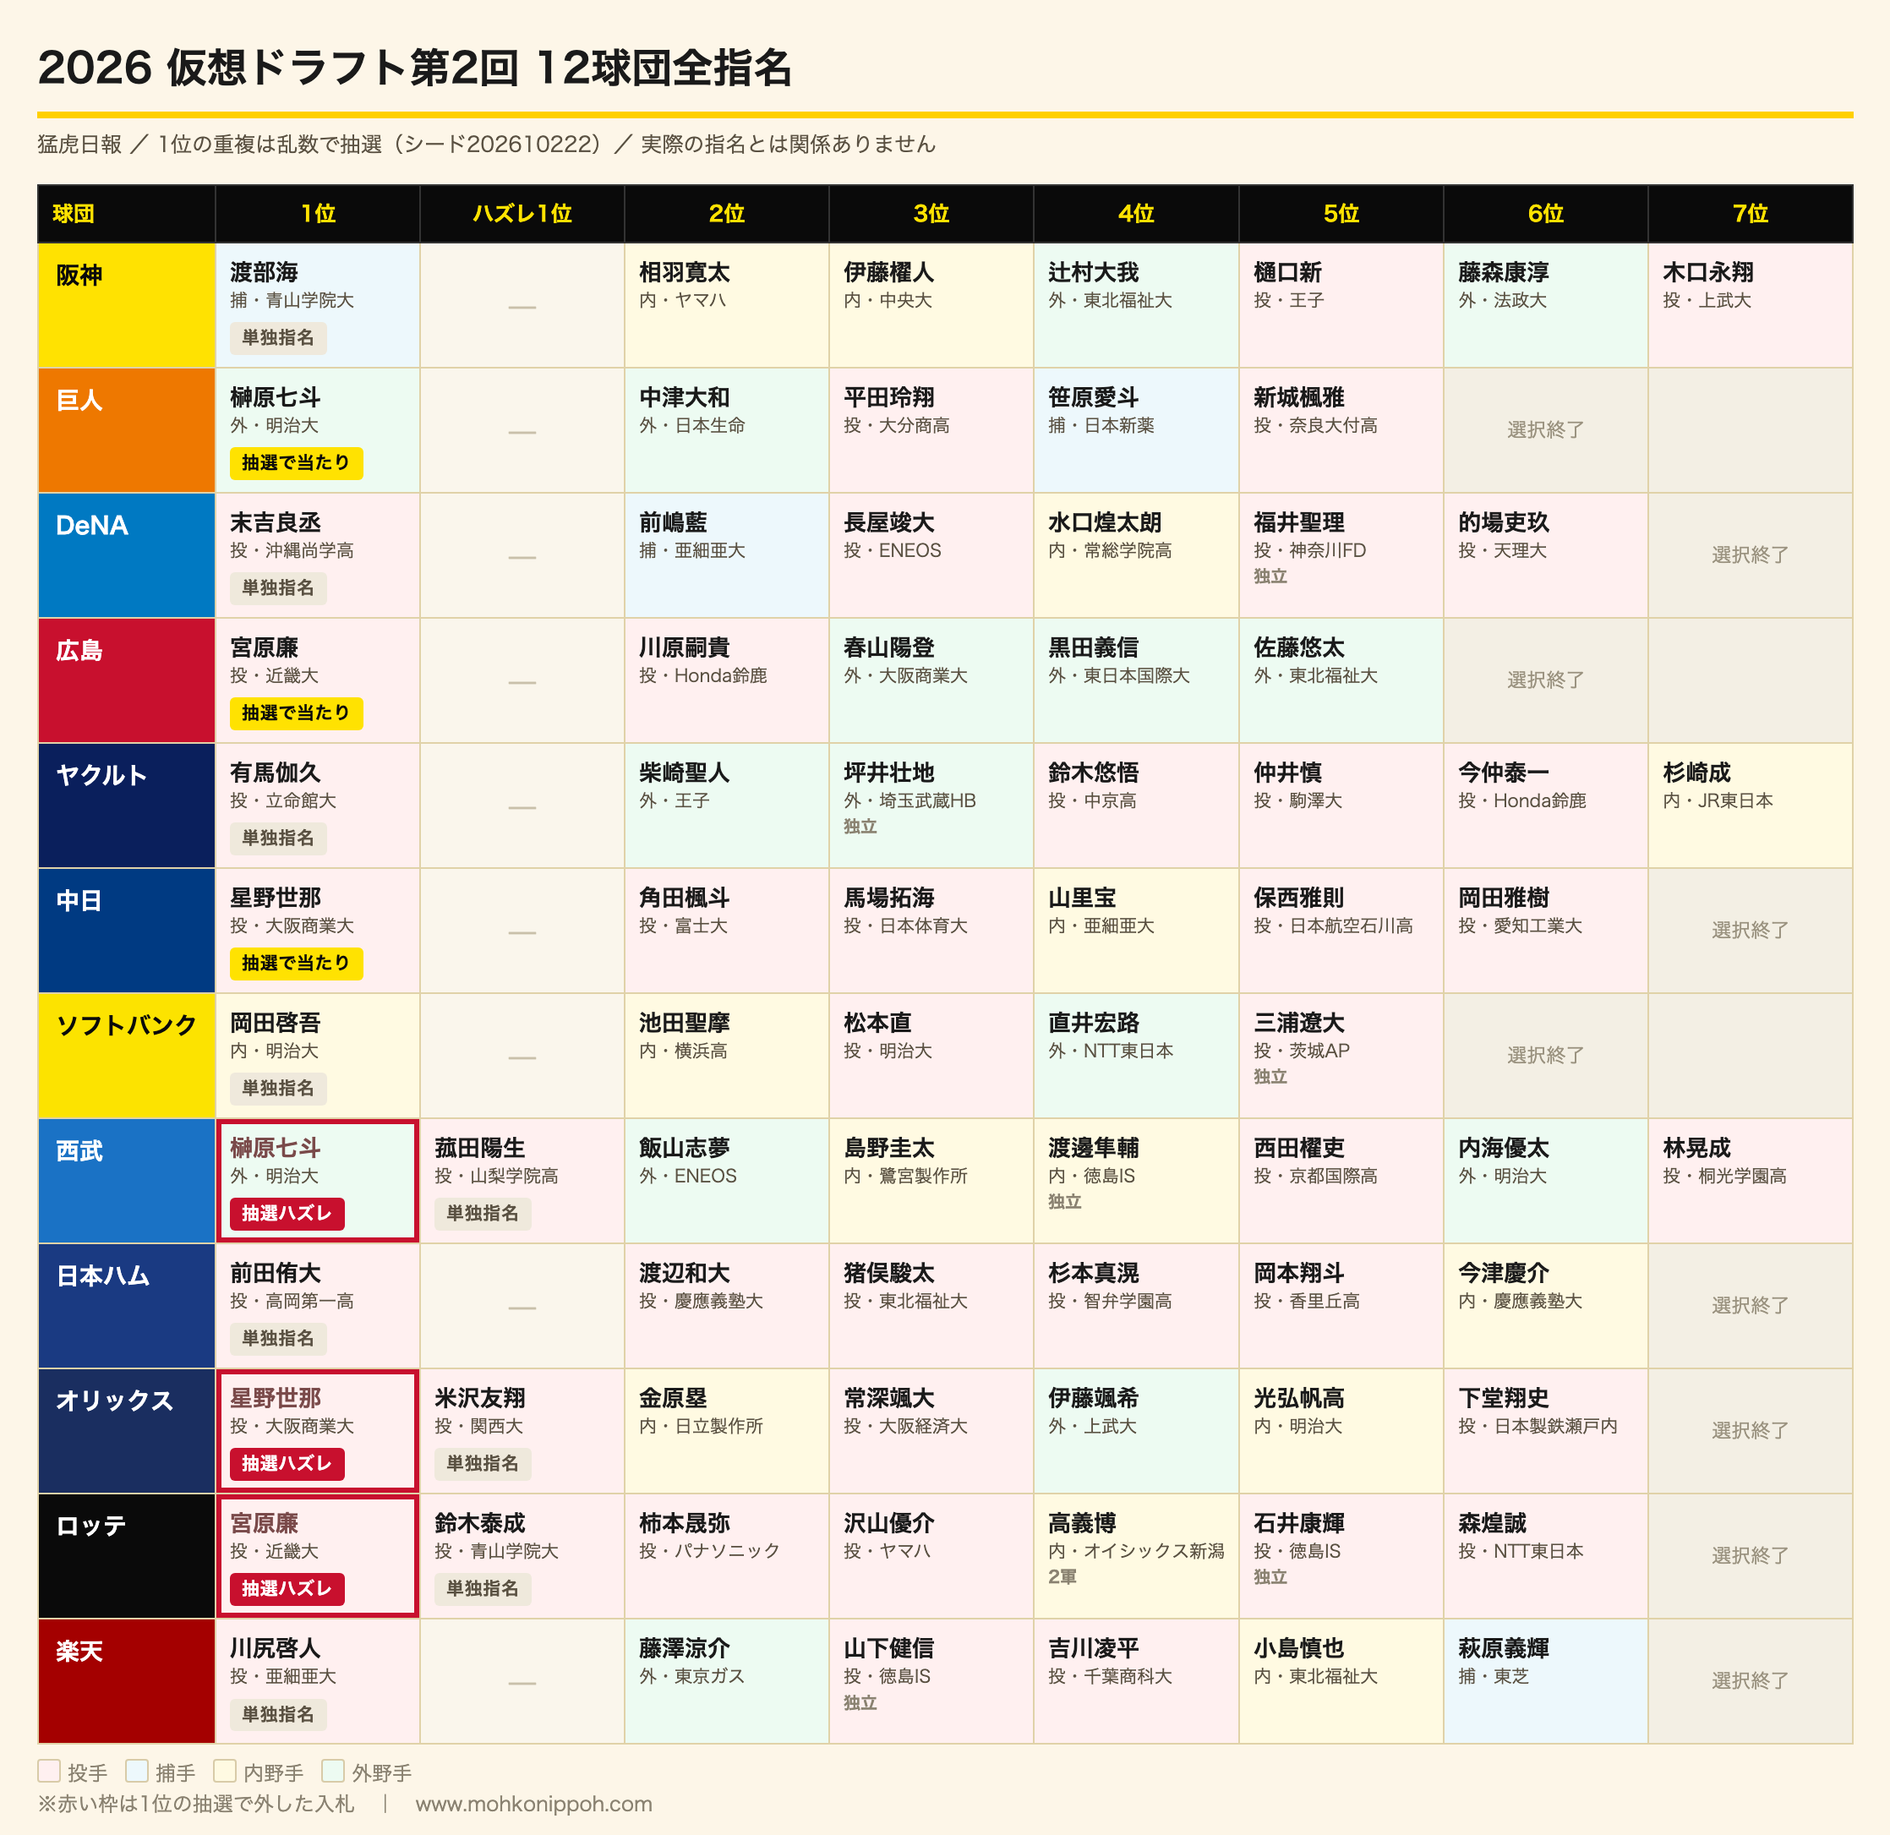Click 渡部海 in 阪神's 1位 cell
The width and height of the screenshot is (1890, 1835).
265,272
